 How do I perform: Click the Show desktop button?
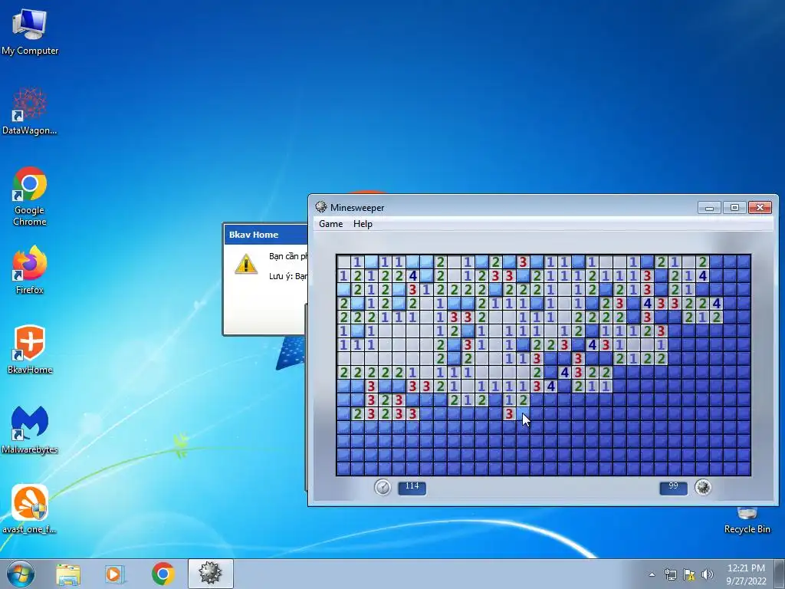(780, 574)
